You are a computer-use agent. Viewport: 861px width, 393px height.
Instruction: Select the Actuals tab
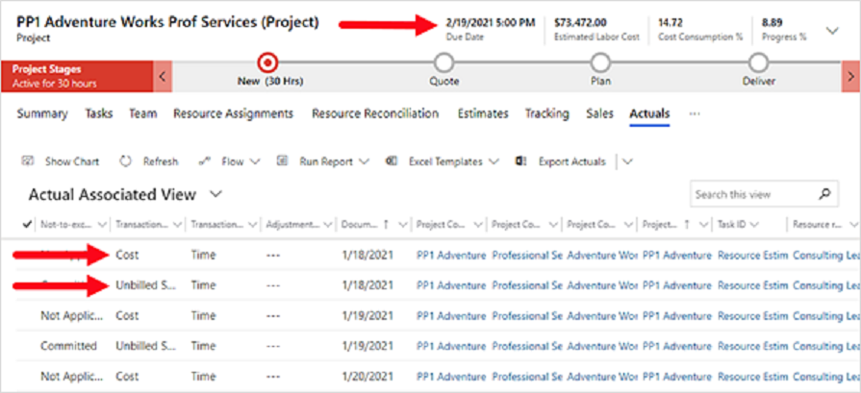[649, 113]
